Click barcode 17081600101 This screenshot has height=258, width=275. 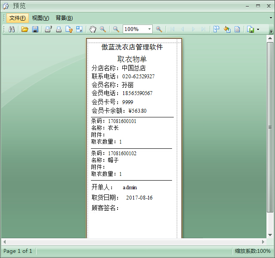(x=122, y=121)
